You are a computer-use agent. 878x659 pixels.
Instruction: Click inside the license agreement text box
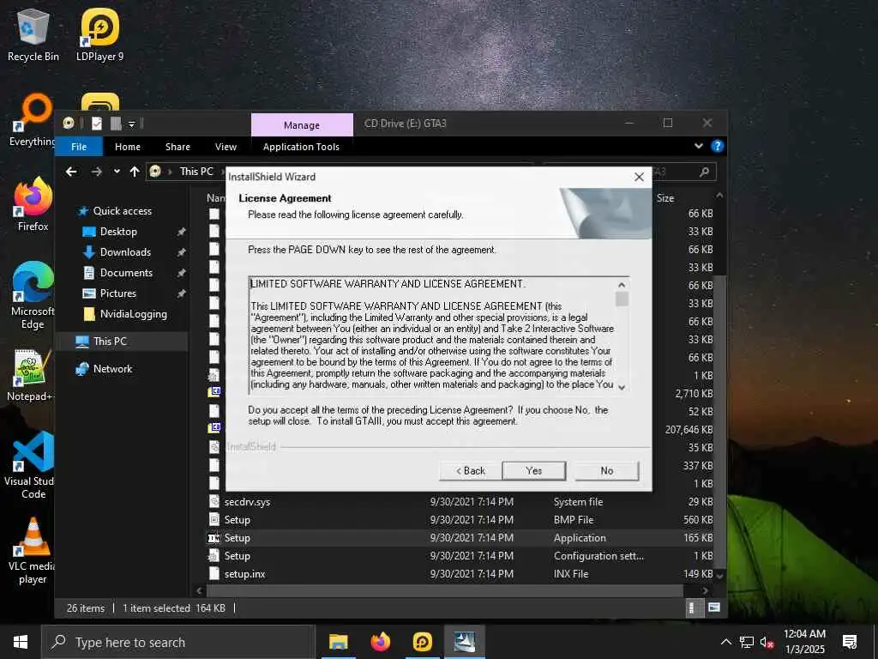[x=431, y=335]
